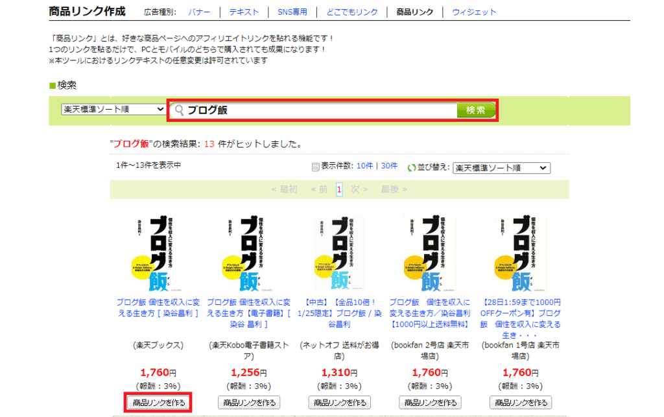Open the 楽天ブックス book cover thumbnail
The height and width of the screenshot is (417, 664).
click(158, 253)
